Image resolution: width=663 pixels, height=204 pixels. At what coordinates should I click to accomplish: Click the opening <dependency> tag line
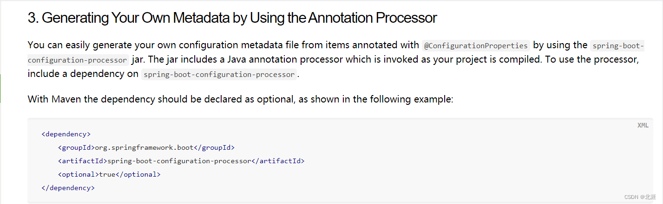tap(66, 134)
